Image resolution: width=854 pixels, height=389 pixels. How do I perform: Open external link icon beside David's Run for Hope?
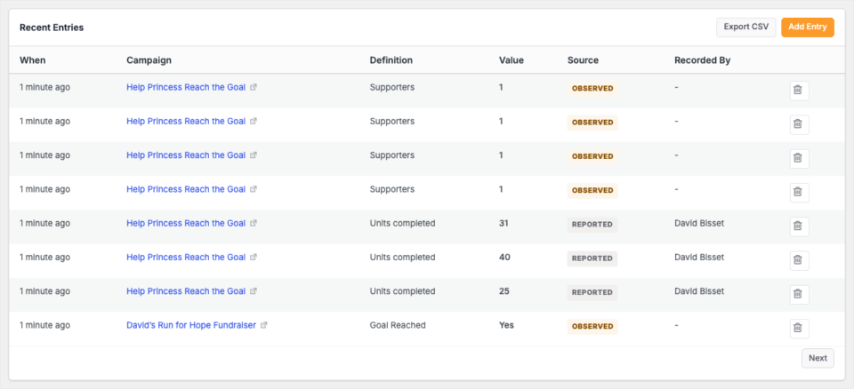pyautogui.click(x=263, y=325)
